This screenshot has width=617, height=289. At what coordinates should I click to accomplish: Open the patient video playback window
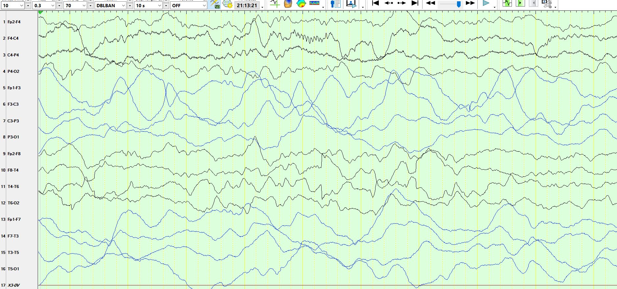pyautogui.click(x=351, y=4)
